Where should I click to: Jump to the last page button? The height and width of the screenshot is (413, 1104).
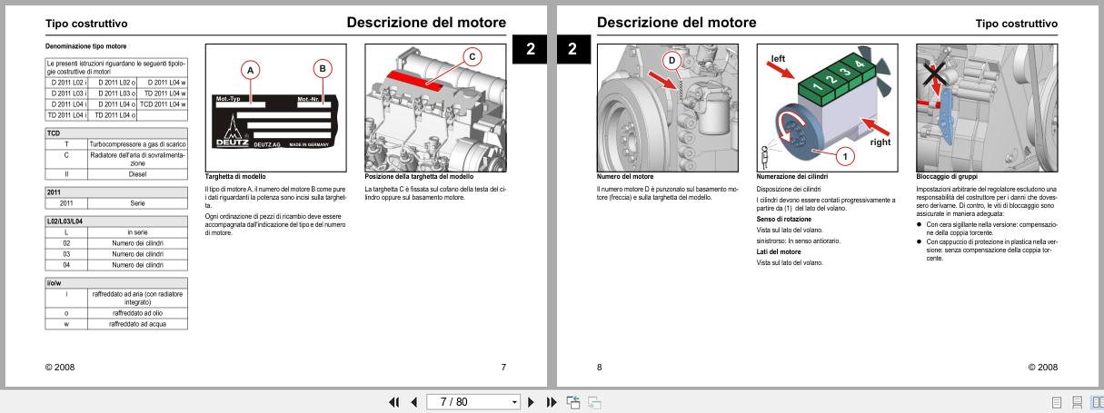tap(550, 401)
